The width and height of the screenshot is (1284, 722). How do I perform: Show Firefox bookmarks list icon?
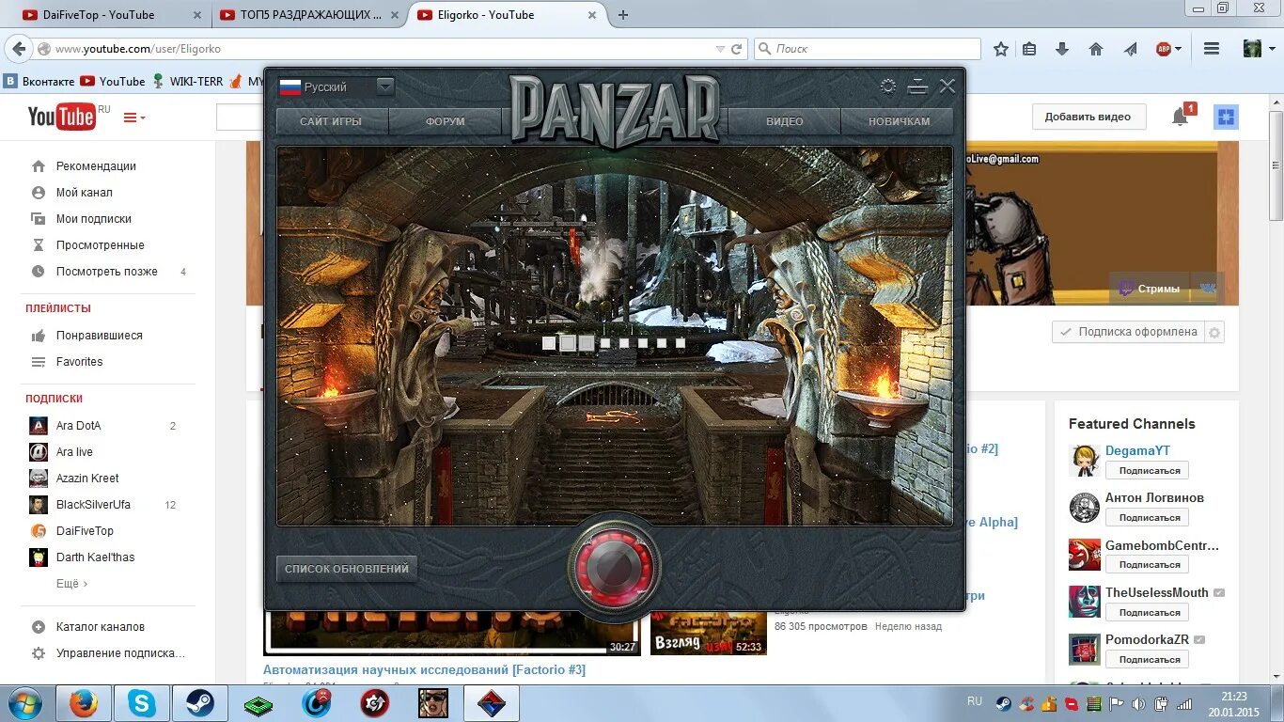[x=1029, y=49]
